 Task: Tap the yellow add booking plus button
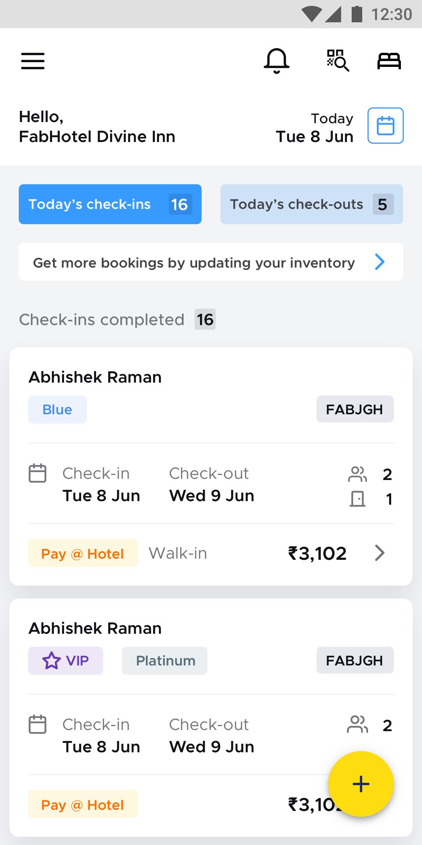pos(361,784)
